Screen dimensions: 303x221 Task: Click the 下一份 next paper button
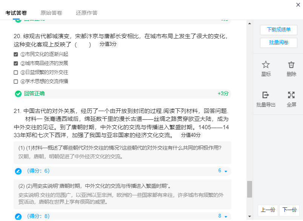(x=289, y=210)
